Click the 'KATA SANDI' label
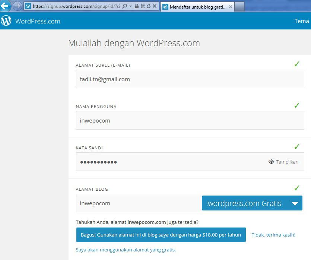The width and height of the screenshot is (311, 260). pos(89,148)
